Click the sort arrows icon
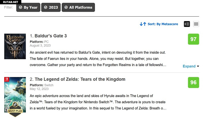 pyautogui.click(x=143, y=24)
